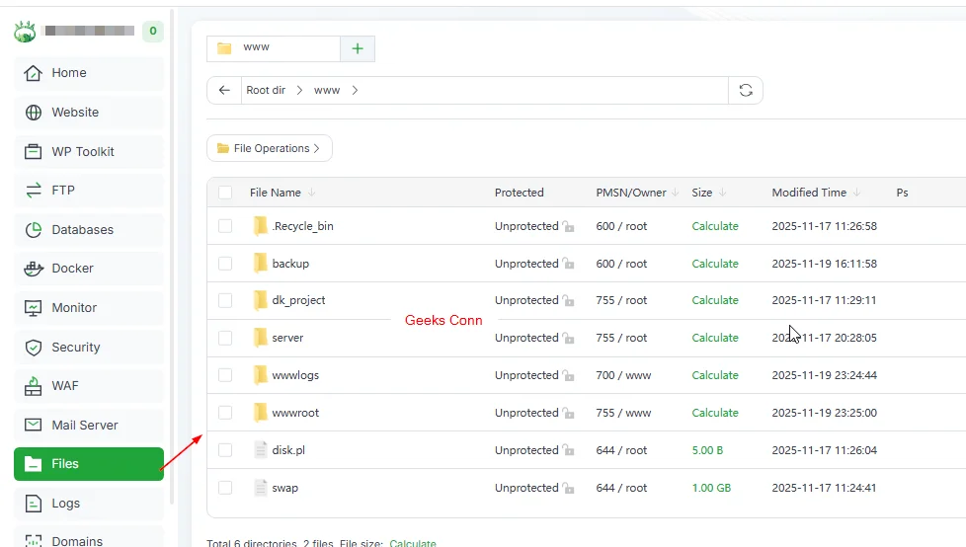Click the Domains icon in sidebar

(34, 541)
